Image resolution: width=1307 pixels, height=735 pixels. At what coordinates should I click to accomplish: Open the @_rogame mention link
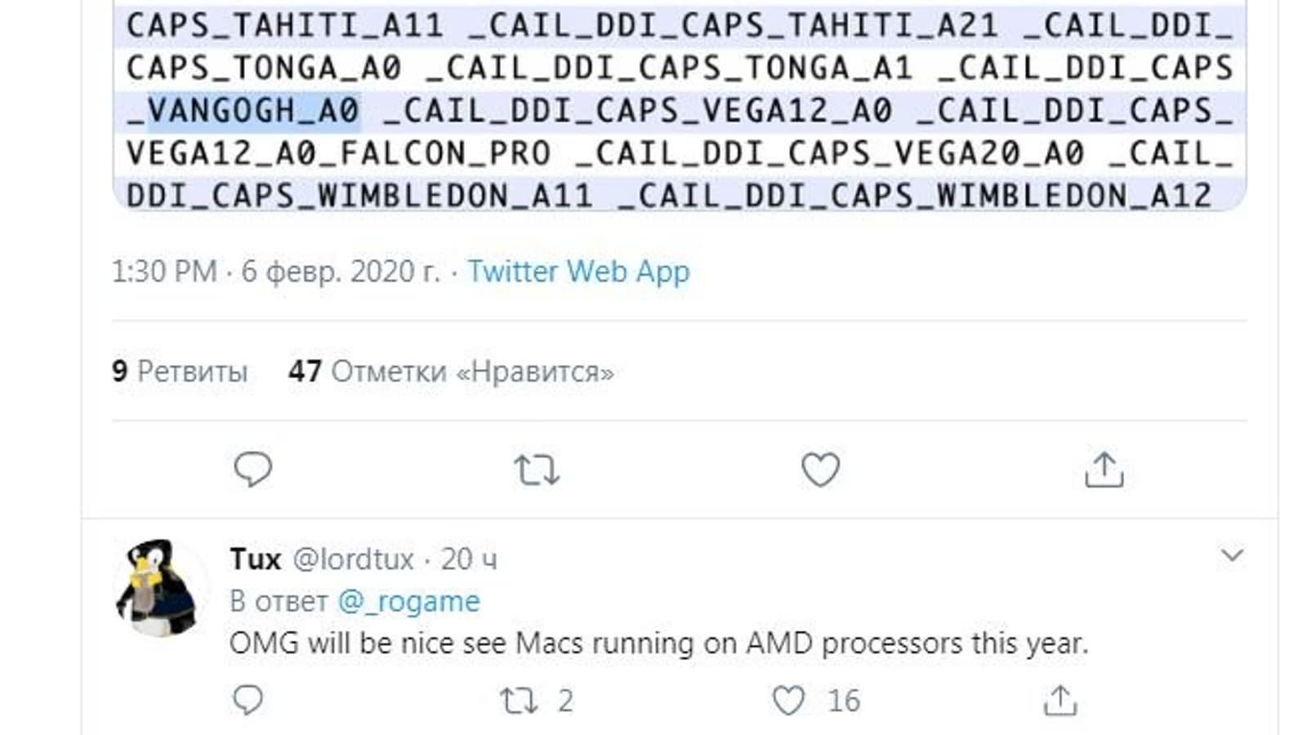pyautogui.click(x=408, y=601)
